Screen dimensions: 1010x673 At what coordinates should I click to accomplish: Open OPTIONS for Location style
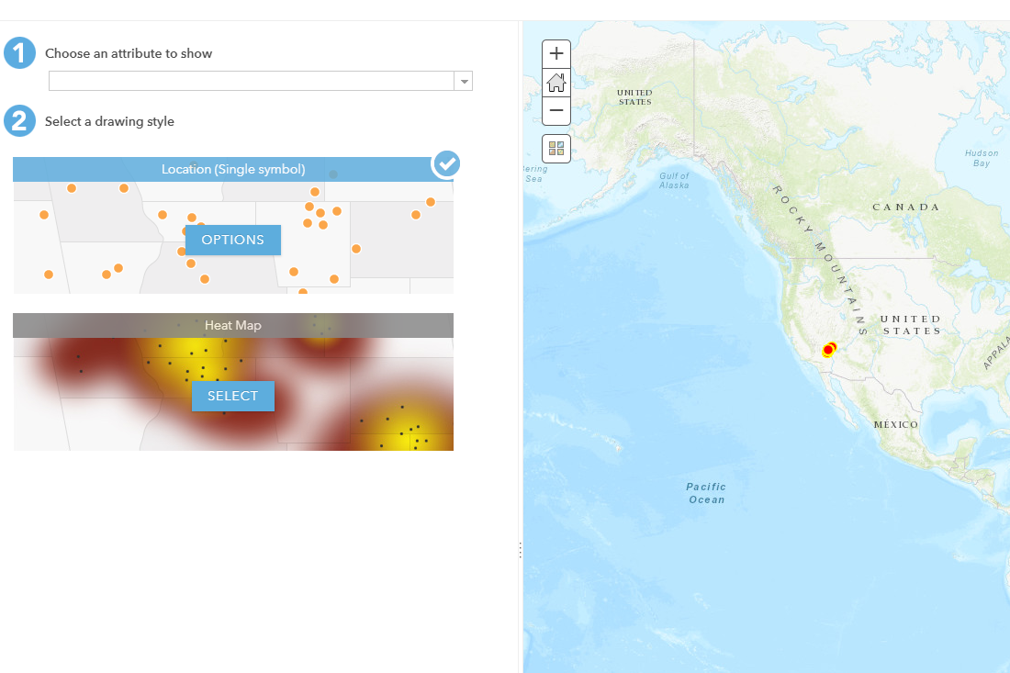[x=233, y=240]
